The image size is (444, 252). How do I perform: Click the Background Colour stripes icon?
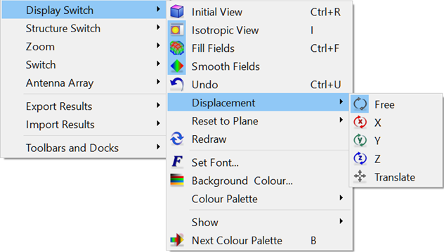point(177,180)
